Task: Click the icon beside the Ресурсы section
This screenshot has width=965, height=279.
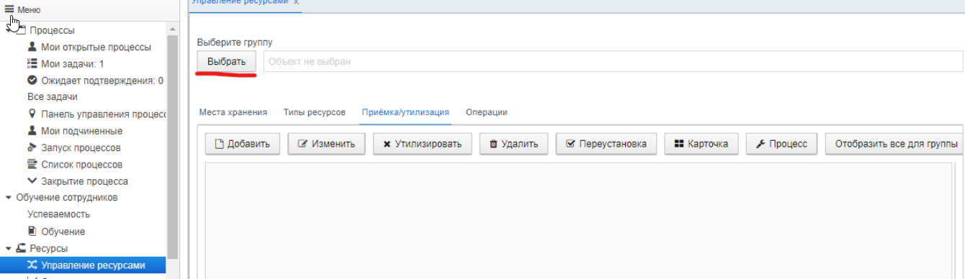Action: click(21, 249)
